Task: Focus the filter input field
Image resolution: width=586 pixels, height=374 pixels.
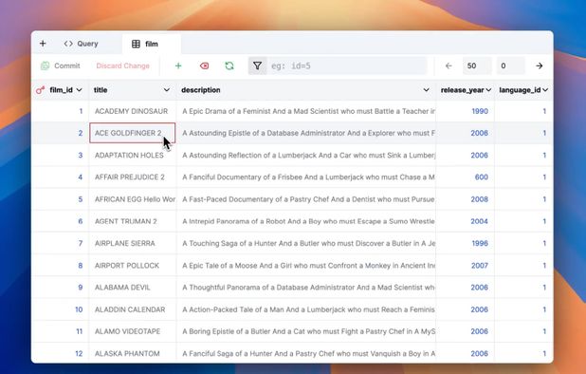Action: 347,65
